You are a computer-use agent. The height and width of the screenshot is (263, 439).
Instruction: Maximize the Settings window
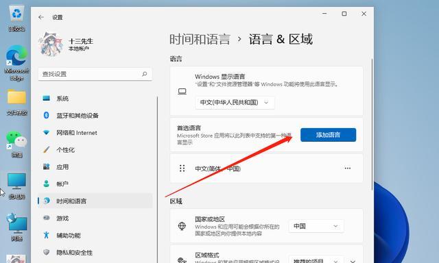pyautogui.click(x=344, y=14)
